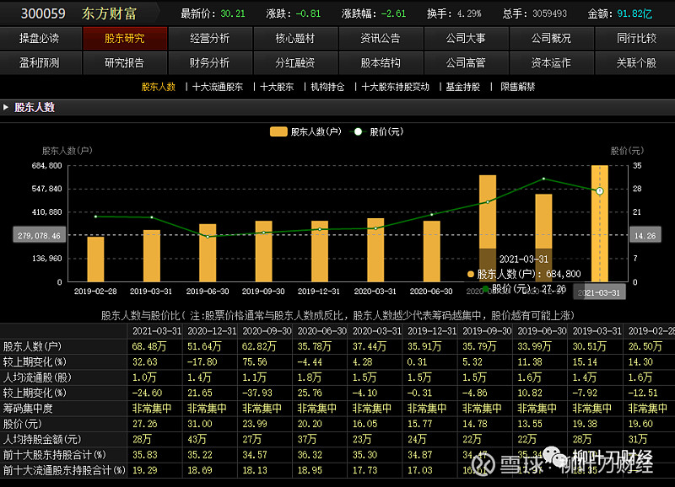Select the 2020-09-30 table column header

tap(267, 331)
